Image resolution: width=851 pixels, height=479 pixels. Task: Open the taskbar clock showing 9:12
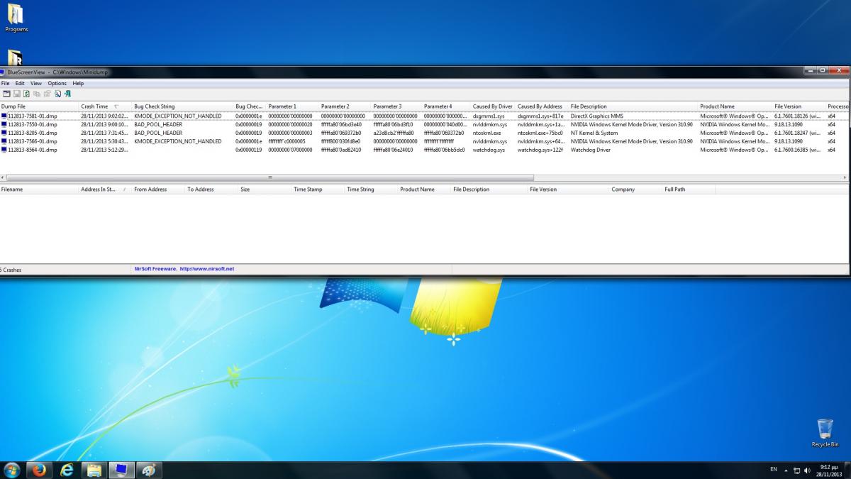[829, 470]
